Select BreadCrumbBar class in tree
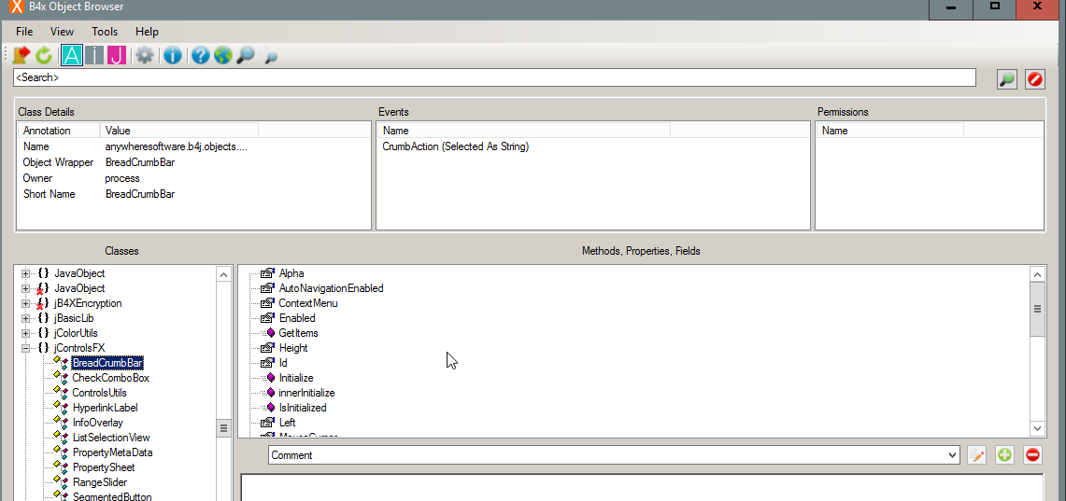 107,363
